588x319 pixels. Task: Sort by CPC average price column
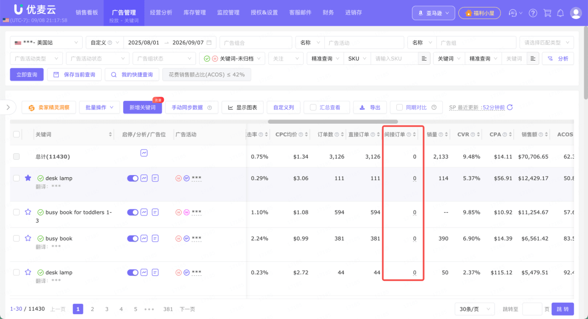pyautogui.click(x=307, y=135)
